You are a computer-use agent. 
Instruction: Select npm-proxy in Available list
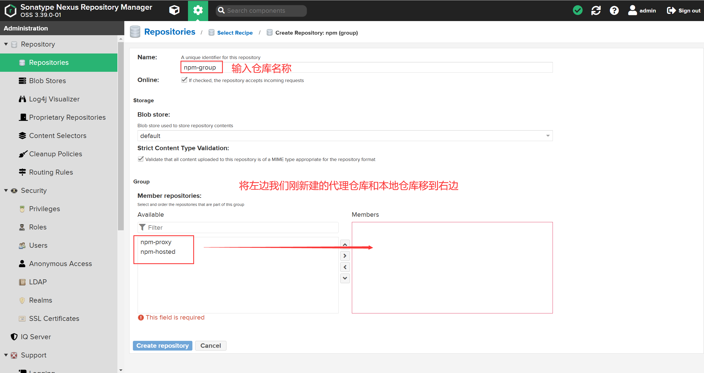[156, 242]
